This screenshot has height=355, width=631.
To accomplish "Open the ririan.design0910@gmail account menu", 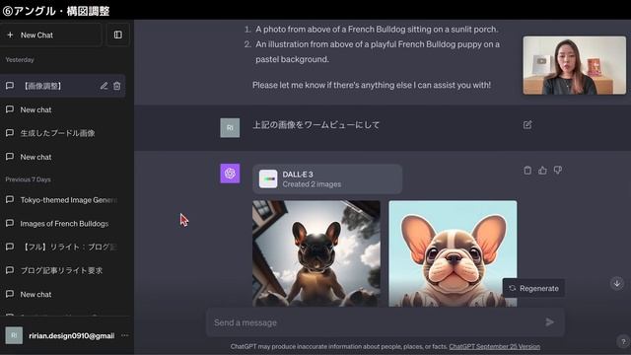I will pyautogui.click(x=67, y=335).
